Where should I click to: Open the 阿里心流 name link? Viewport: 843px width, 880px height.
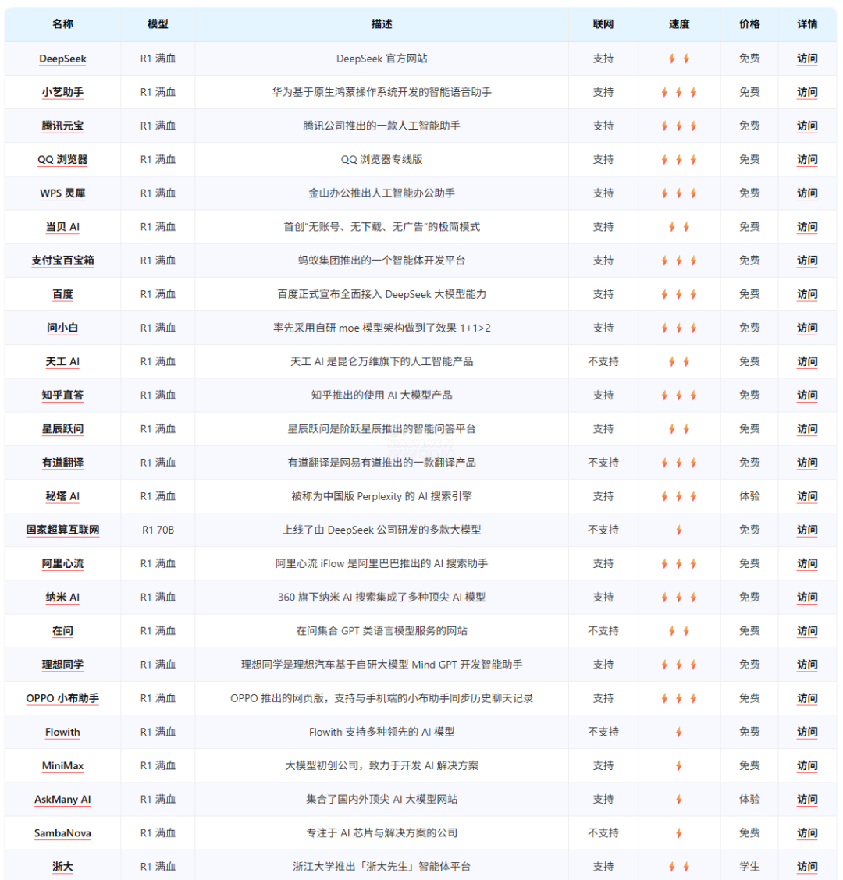pyautogui.click(x=62, y=563)
